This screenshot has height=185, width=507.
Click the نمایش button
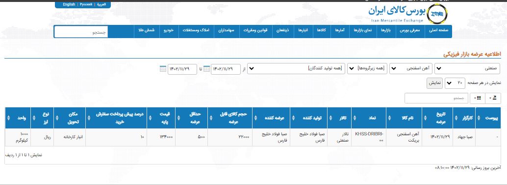click(435, 83)
